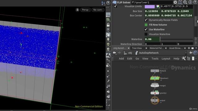Click the display points dot icon
Image resolution: width=198 pixels, height=111 pixels.
108,71
